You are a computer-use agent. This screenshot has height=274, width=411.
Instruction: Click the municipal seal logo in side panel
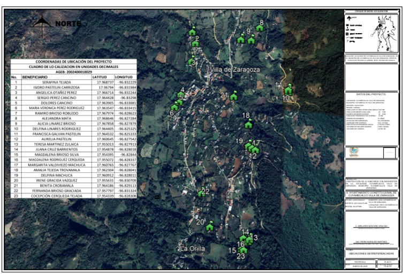(x=354, y=152)
